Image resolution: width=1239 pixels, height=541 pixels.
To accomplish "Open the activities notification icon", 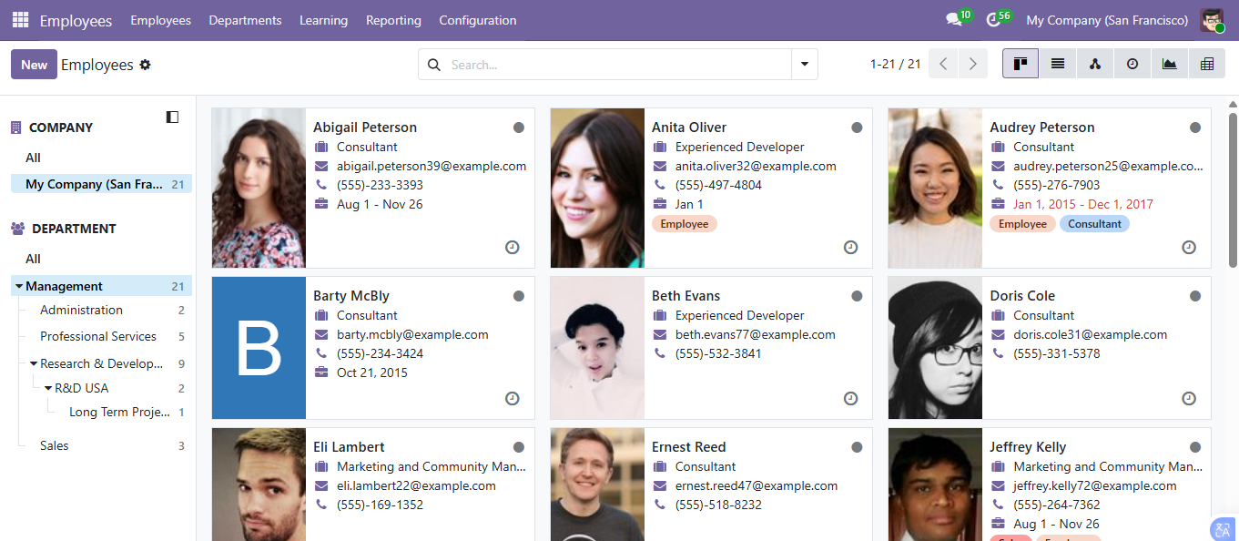I will pos(993,20).
